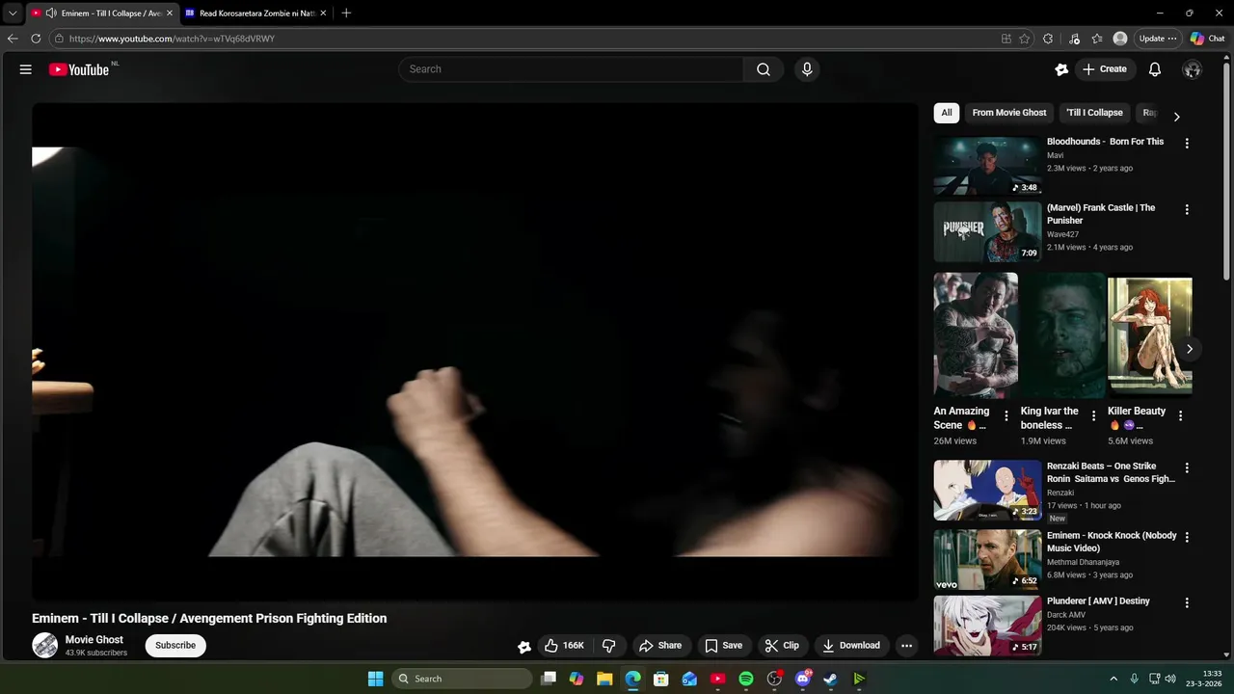Start voice search with the microphone

coord(807,69)
